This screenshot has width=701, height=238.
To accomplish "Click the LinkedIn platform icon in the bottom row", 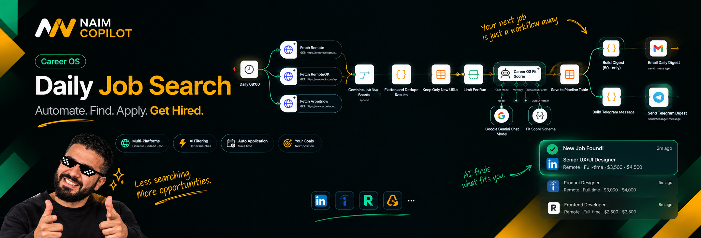I will pyautogui.click(x=321, y=201).
